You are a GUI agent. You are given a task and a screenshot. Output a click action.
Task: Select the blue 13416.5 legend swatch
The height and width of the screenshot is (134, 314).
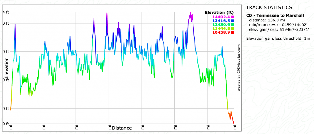click(x=233, y=21)
